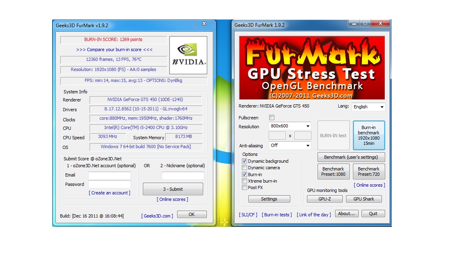
Task: Open the SLI/CF link
Action: click(248, 215)
